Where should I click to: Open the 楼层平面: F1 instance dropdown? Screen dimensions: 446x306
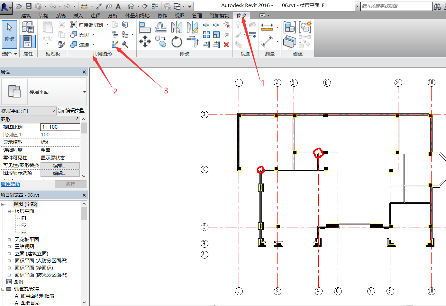(28, 111)
